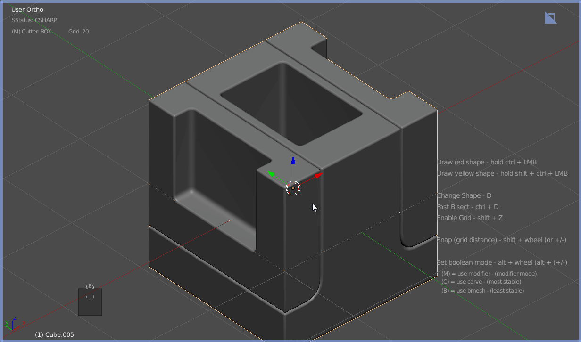
Task: Click the red X-axis arrow of the manipulator
Action: tap(318, 175)
